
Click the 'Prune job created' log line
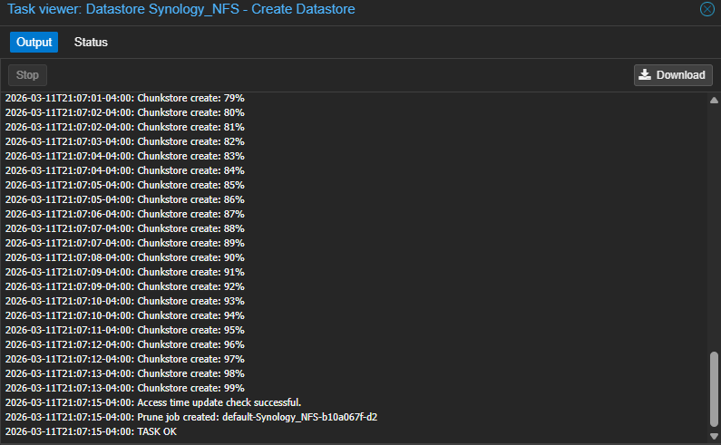tap(191, 417)
